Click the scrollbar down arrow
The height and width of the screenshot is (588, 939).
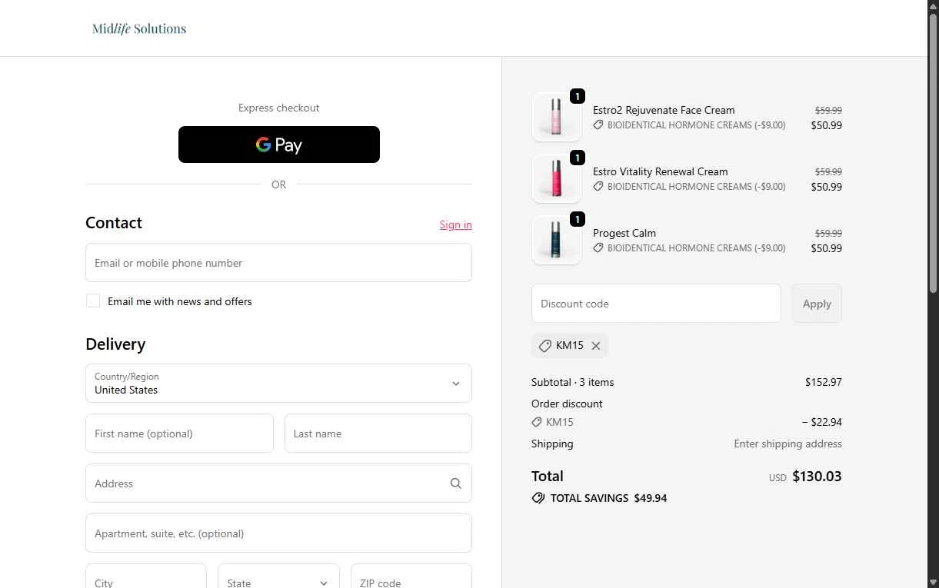pyautogui.click(x=934, y=582)
